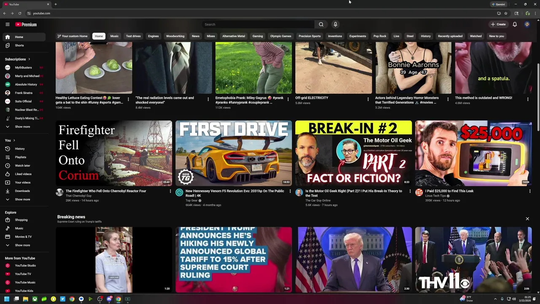540x304 pixels.
Task: Click the search magnifier button
Action: (x=321, y=24)
